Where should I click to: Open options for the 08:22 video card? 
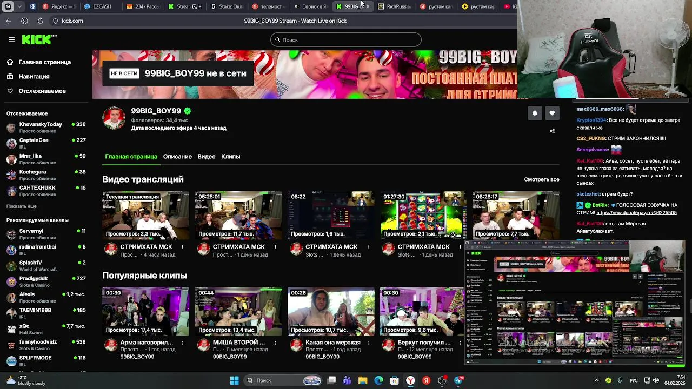pos(368,247)
